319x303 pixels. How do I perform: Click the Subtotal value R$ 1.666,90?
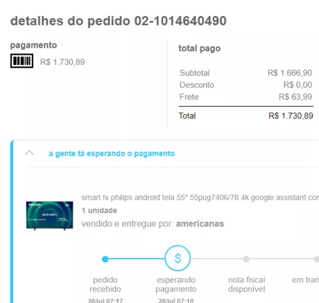click(290, 73)
